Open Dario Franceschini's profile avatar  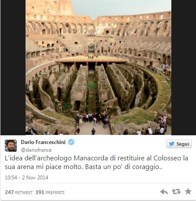coord(11,146)
